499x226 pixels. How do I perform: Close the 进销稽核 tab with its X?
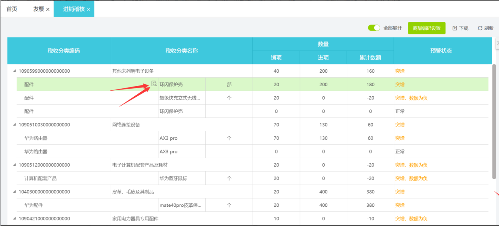[x=89, y=10]
